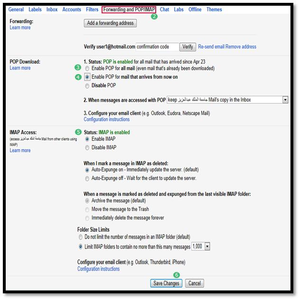300x300 pixels.
Task: Click the Save Changes button
Action: 166,283
